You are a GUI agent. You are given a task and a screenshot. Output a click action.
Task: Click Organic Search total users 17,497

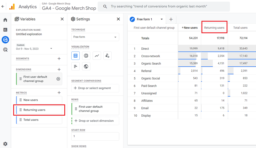tap(244, 63)
